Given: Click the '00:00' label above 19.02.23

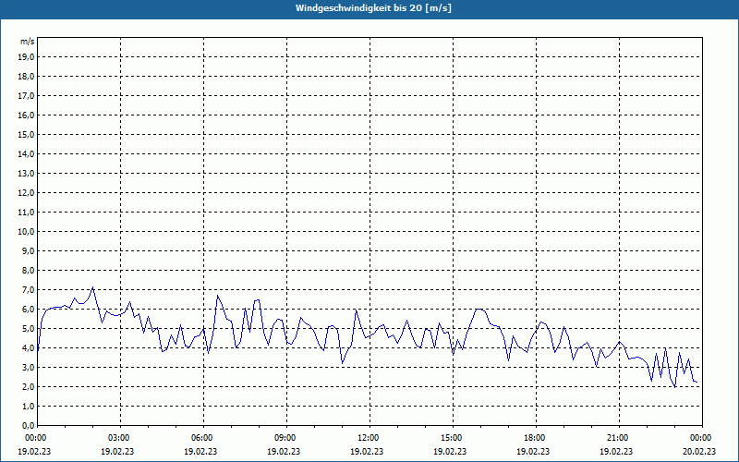Looking at the screenshot, I should pos(34,438).
